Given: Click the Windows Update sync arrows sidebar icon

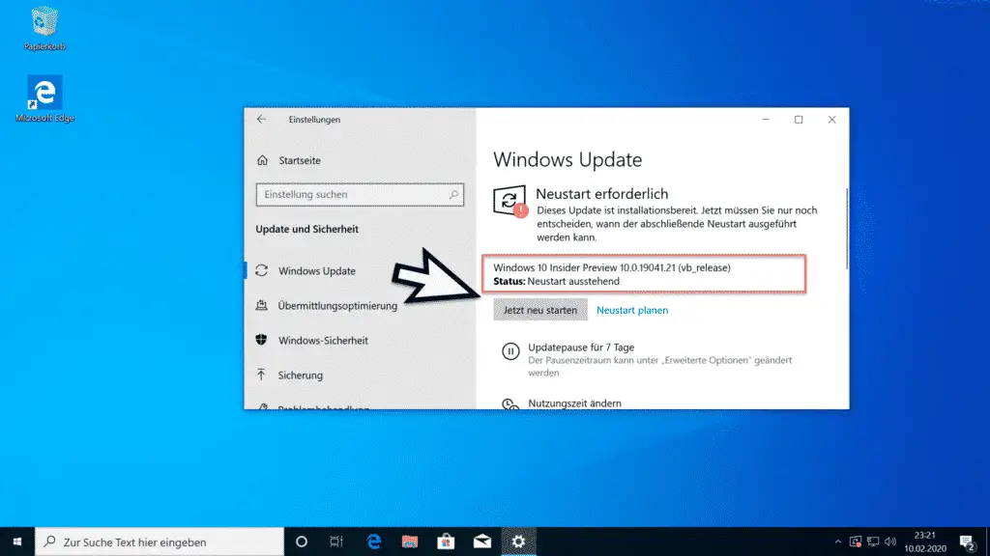Looking at the screenshot, I should coord(261,271).
